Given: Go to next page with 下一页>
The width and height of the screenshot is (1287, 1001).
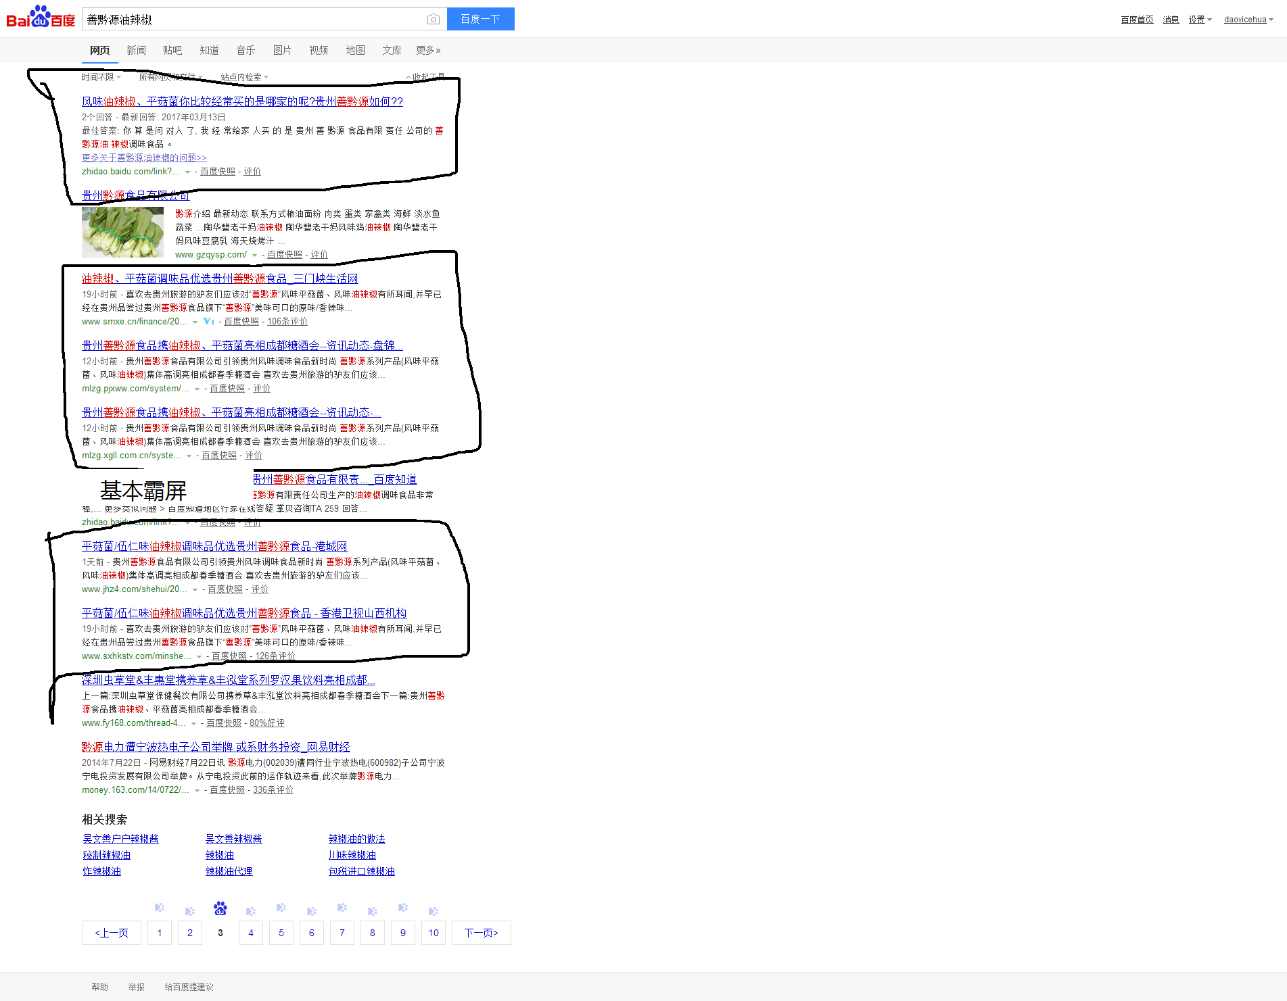Looking at the screenshot, I should coord(482,933).
